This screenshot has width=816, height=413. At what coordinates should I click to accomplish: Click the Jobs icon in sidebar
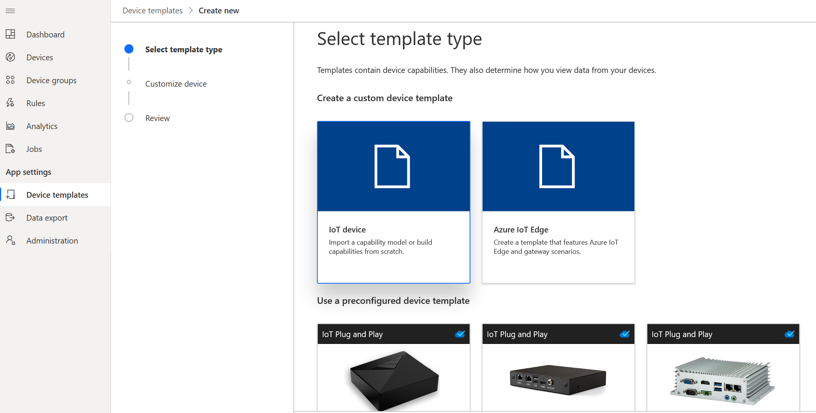10,149
